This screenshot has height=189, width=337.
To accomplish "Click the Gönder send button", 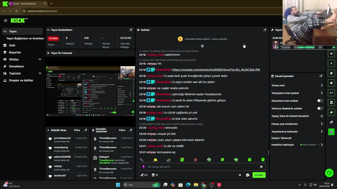I will (259, 175).
